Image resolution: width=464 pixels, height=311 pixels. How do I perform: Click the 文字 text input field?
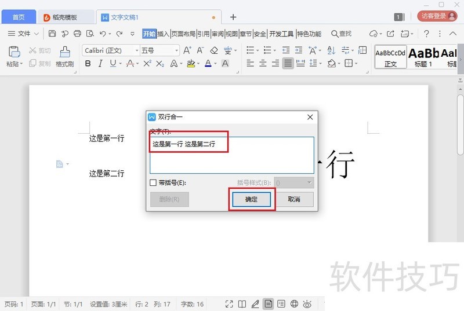pyautogui.click(x=231, y=155)
